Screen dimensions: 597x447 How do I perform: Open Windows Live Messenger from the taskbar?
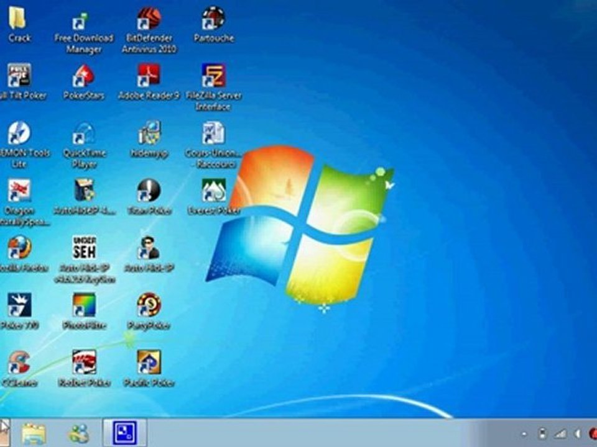pos(79,433)
